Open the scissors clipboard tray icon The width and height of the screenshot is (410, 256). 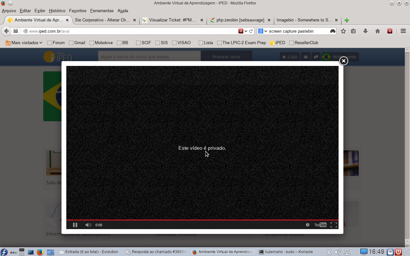coord(329,252)
